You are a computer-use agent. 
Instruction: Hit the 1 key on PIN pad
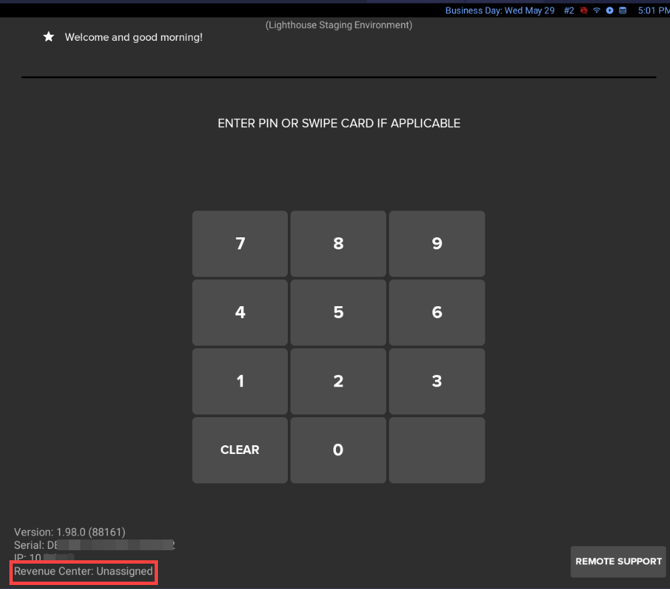click(240, 381)
